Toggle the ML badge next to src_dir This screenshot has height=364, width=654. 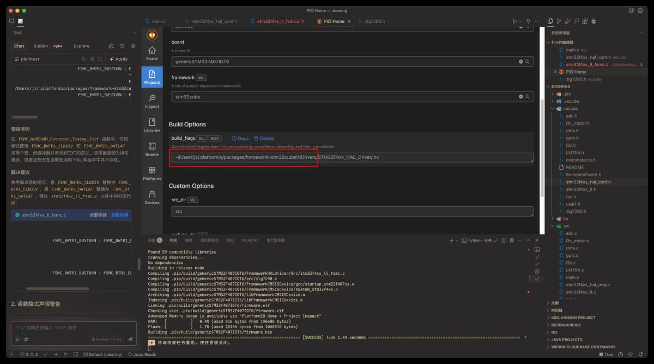tap(192, 200)
